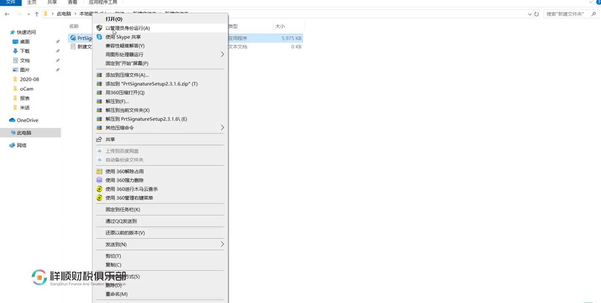
Task: Open the address bar history dropdown
Action: tap(529, 14)
